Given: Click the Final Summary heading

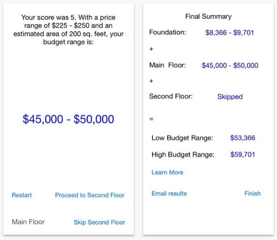Looking at the screenshot, I should [208, 17].
